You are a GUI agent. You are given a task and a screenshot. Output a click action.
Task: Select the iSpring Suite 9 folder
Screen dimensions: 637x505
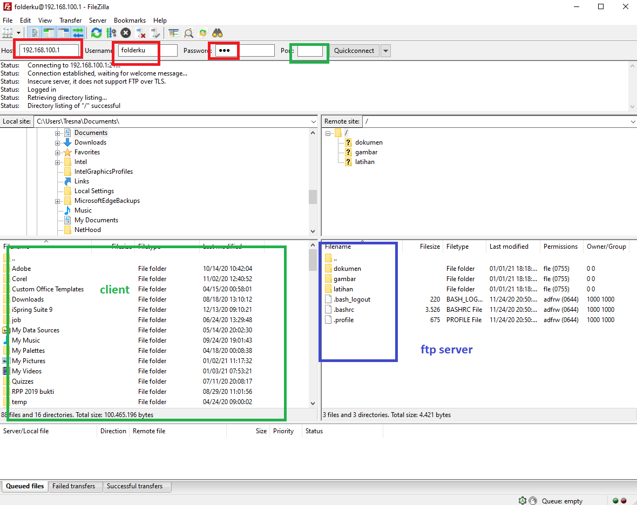coord(32,310)
